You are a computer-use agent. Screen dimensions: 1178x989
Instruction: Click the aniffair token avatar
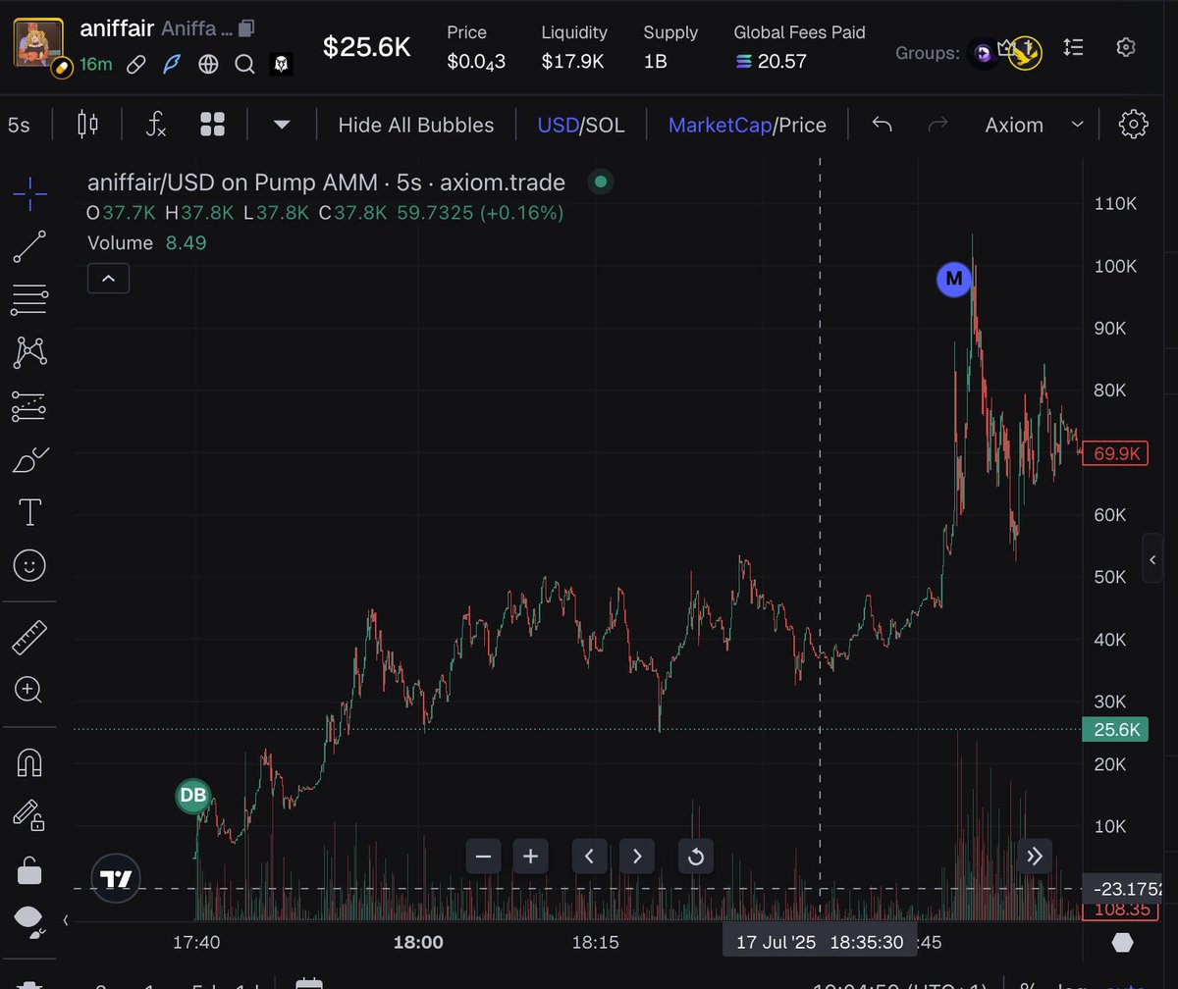click(x=37, y=43)
